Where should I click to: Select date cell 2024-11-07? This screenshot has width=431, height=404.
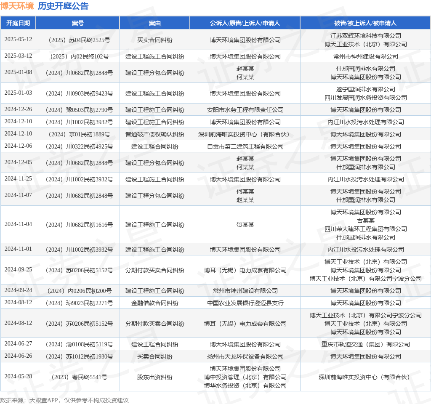[x=18, y=195]
